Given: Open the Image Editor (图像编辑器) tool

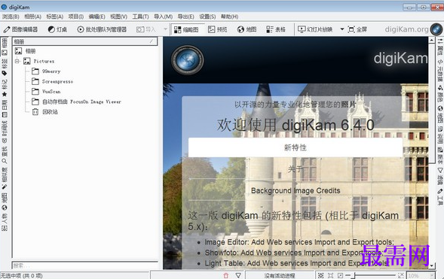Looking at the screenshot, I should tap(20, 29).
